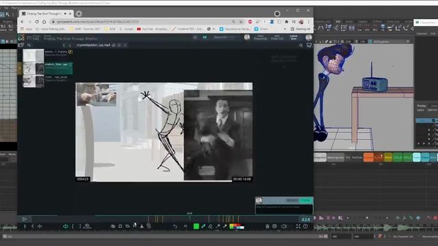Go to the next item with the right arrow
438x246 pixels.
(x=70, y=45)
